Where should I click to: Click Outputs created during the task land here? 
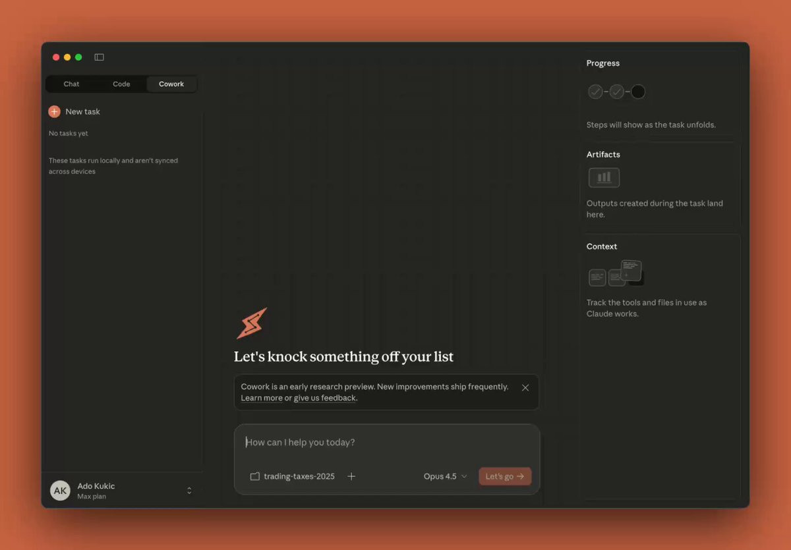coord(655,209)
